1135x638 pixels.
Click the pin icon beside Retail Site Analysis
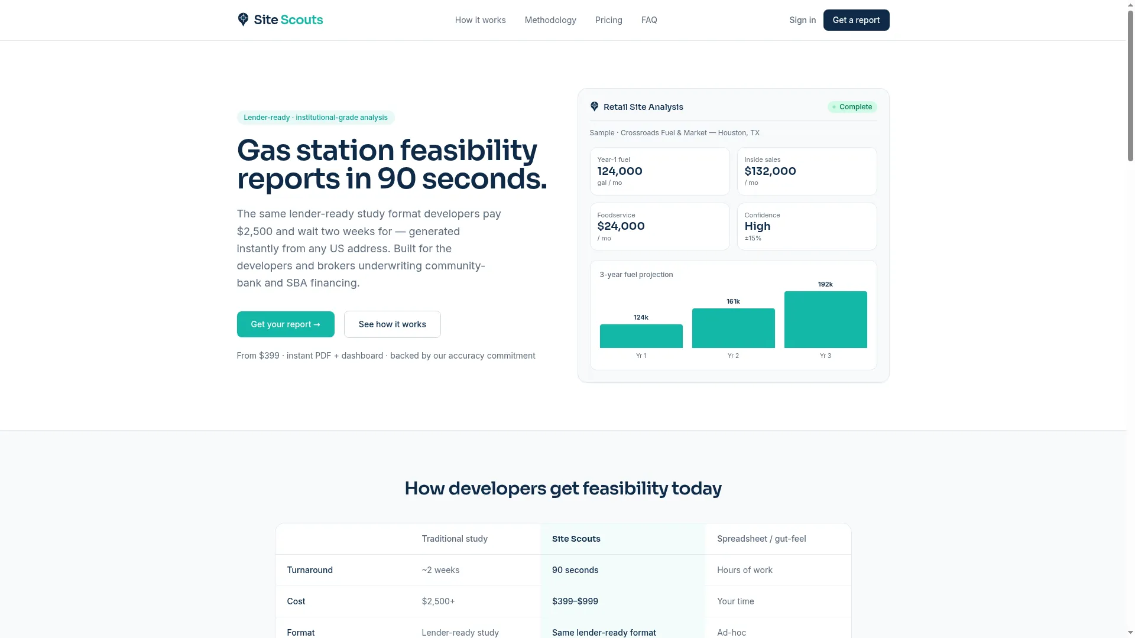[x=594, y=106]
